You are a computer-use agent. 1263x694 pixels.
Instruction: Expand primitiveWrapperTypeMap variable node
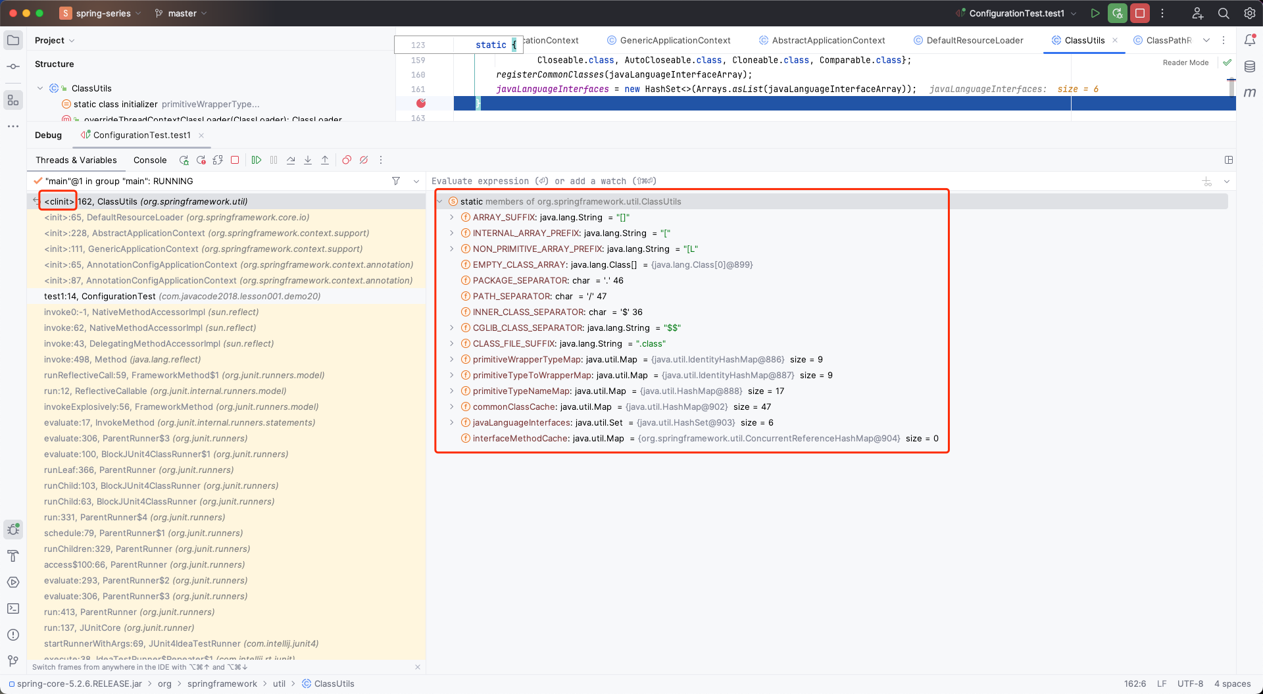[x=452, y=359]
